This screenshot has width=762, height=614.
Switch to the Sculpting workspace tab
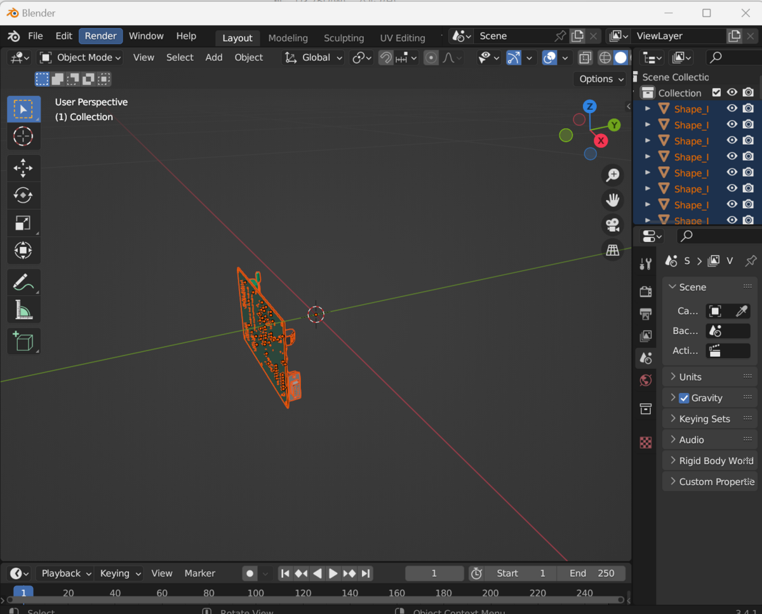click(x=344, y=38)
